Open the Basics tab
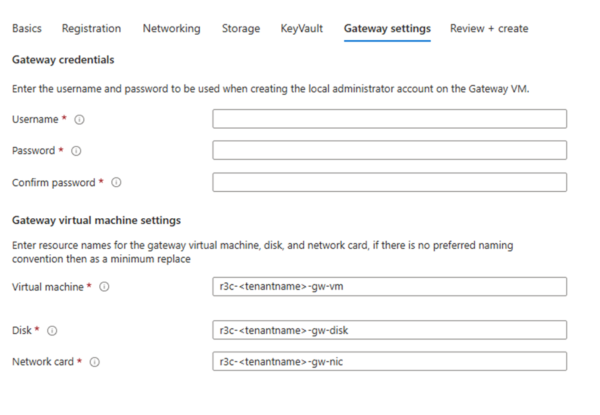 click(27, 28)
